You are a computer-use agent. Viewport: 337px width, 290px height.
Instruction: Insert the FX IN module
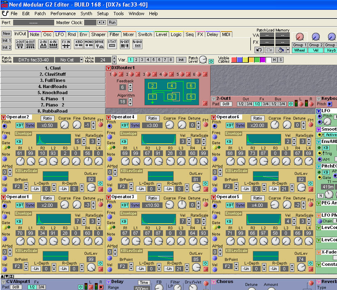click(x=66, y=43)
